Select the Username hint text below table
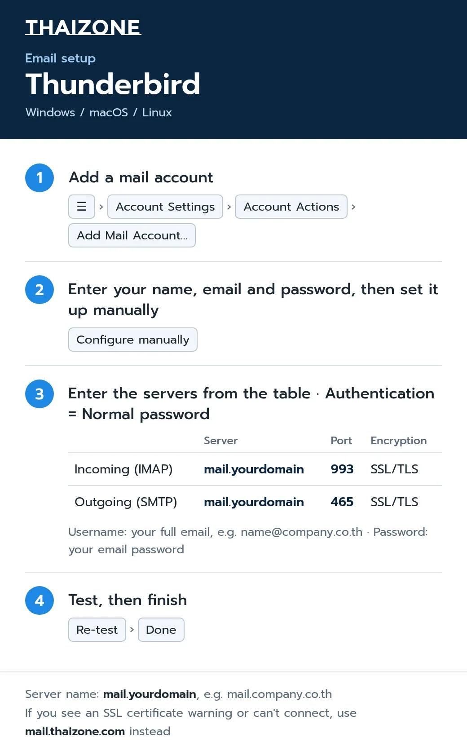The height and width of the screenshot is (755, 467). point(248,541)
